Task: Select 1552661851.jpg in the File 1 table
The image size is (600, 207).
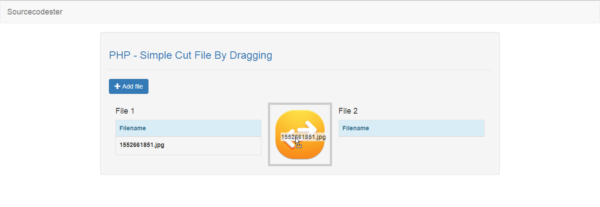Action: pyautogui.click(x=142, y=145)
